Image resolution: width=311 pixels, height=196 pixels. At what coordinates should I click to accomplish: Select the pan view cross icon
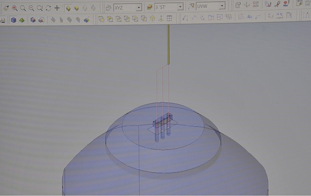click(57, 8)
